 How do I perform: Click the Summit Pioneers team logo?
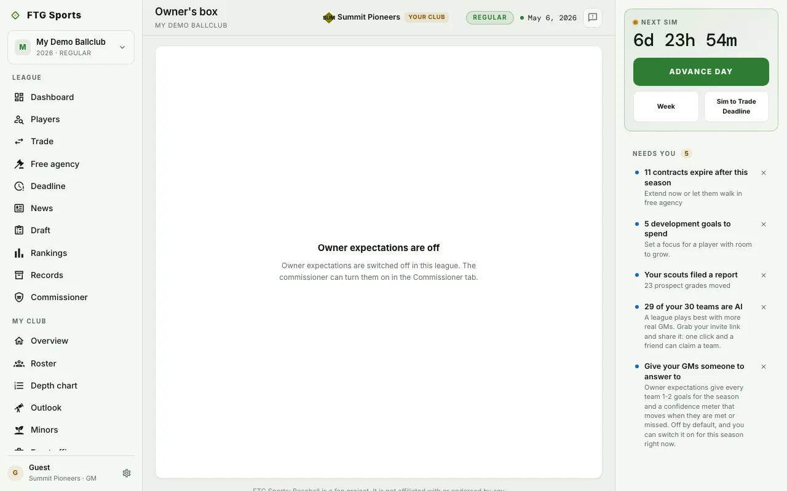tap(329, 18)
